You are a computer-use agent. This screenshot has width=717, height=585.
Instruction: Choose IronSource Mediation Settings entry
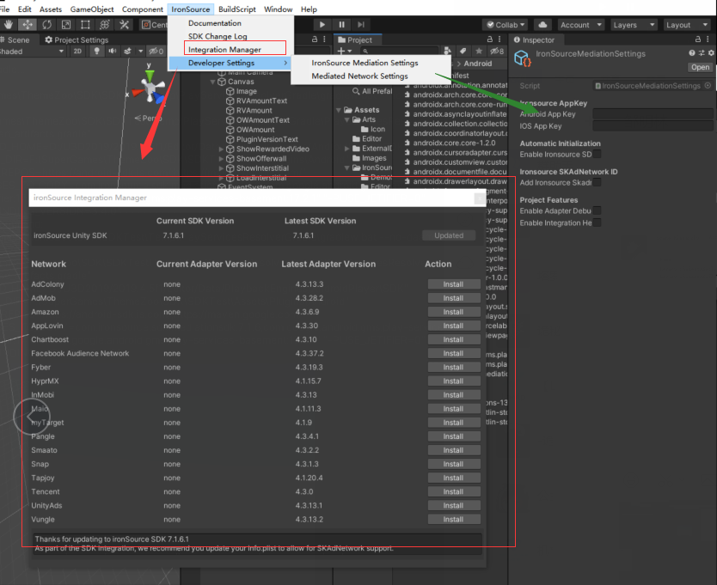[365, 63]
